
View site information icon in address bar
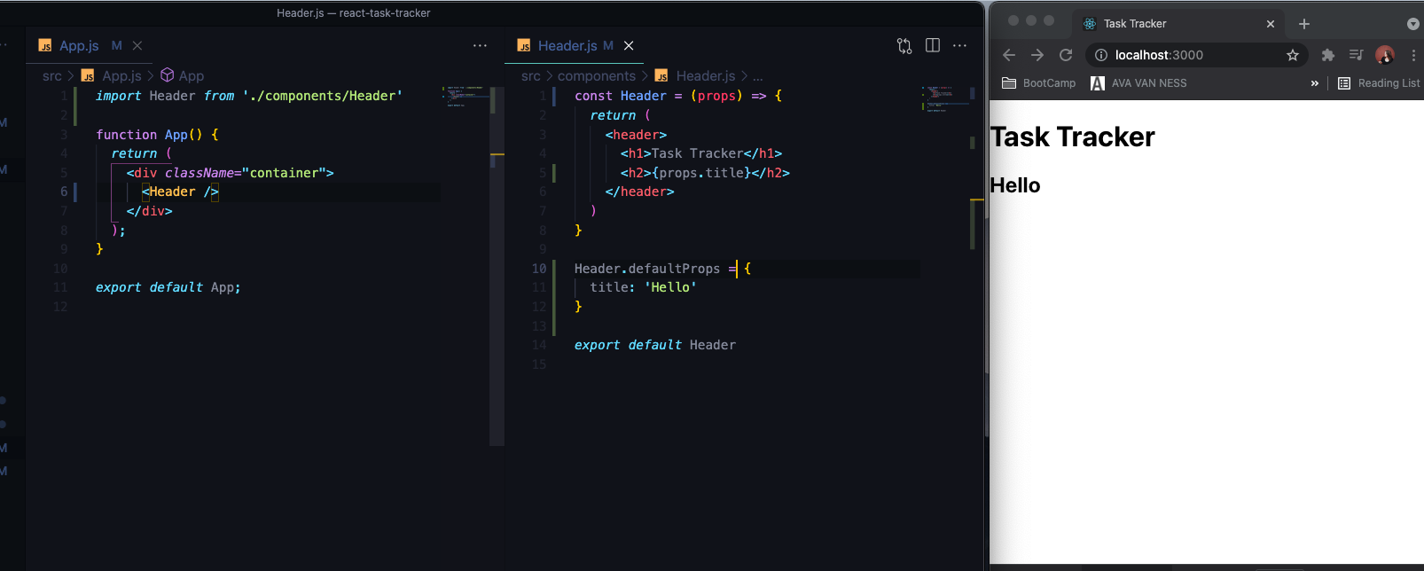(1100, 55)
